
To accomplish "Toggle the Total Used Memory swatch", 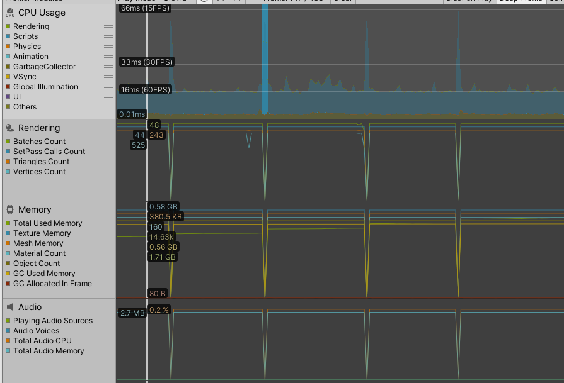I will pyautogui.click(x=7, y=223).
